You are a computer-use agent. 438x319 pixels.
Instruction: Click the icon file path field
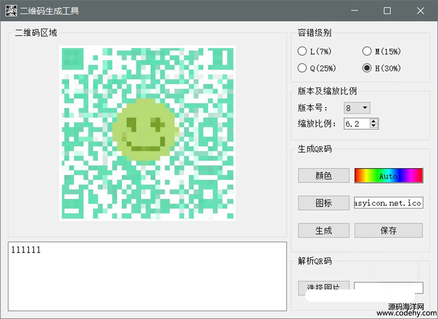tap(388, 203)
